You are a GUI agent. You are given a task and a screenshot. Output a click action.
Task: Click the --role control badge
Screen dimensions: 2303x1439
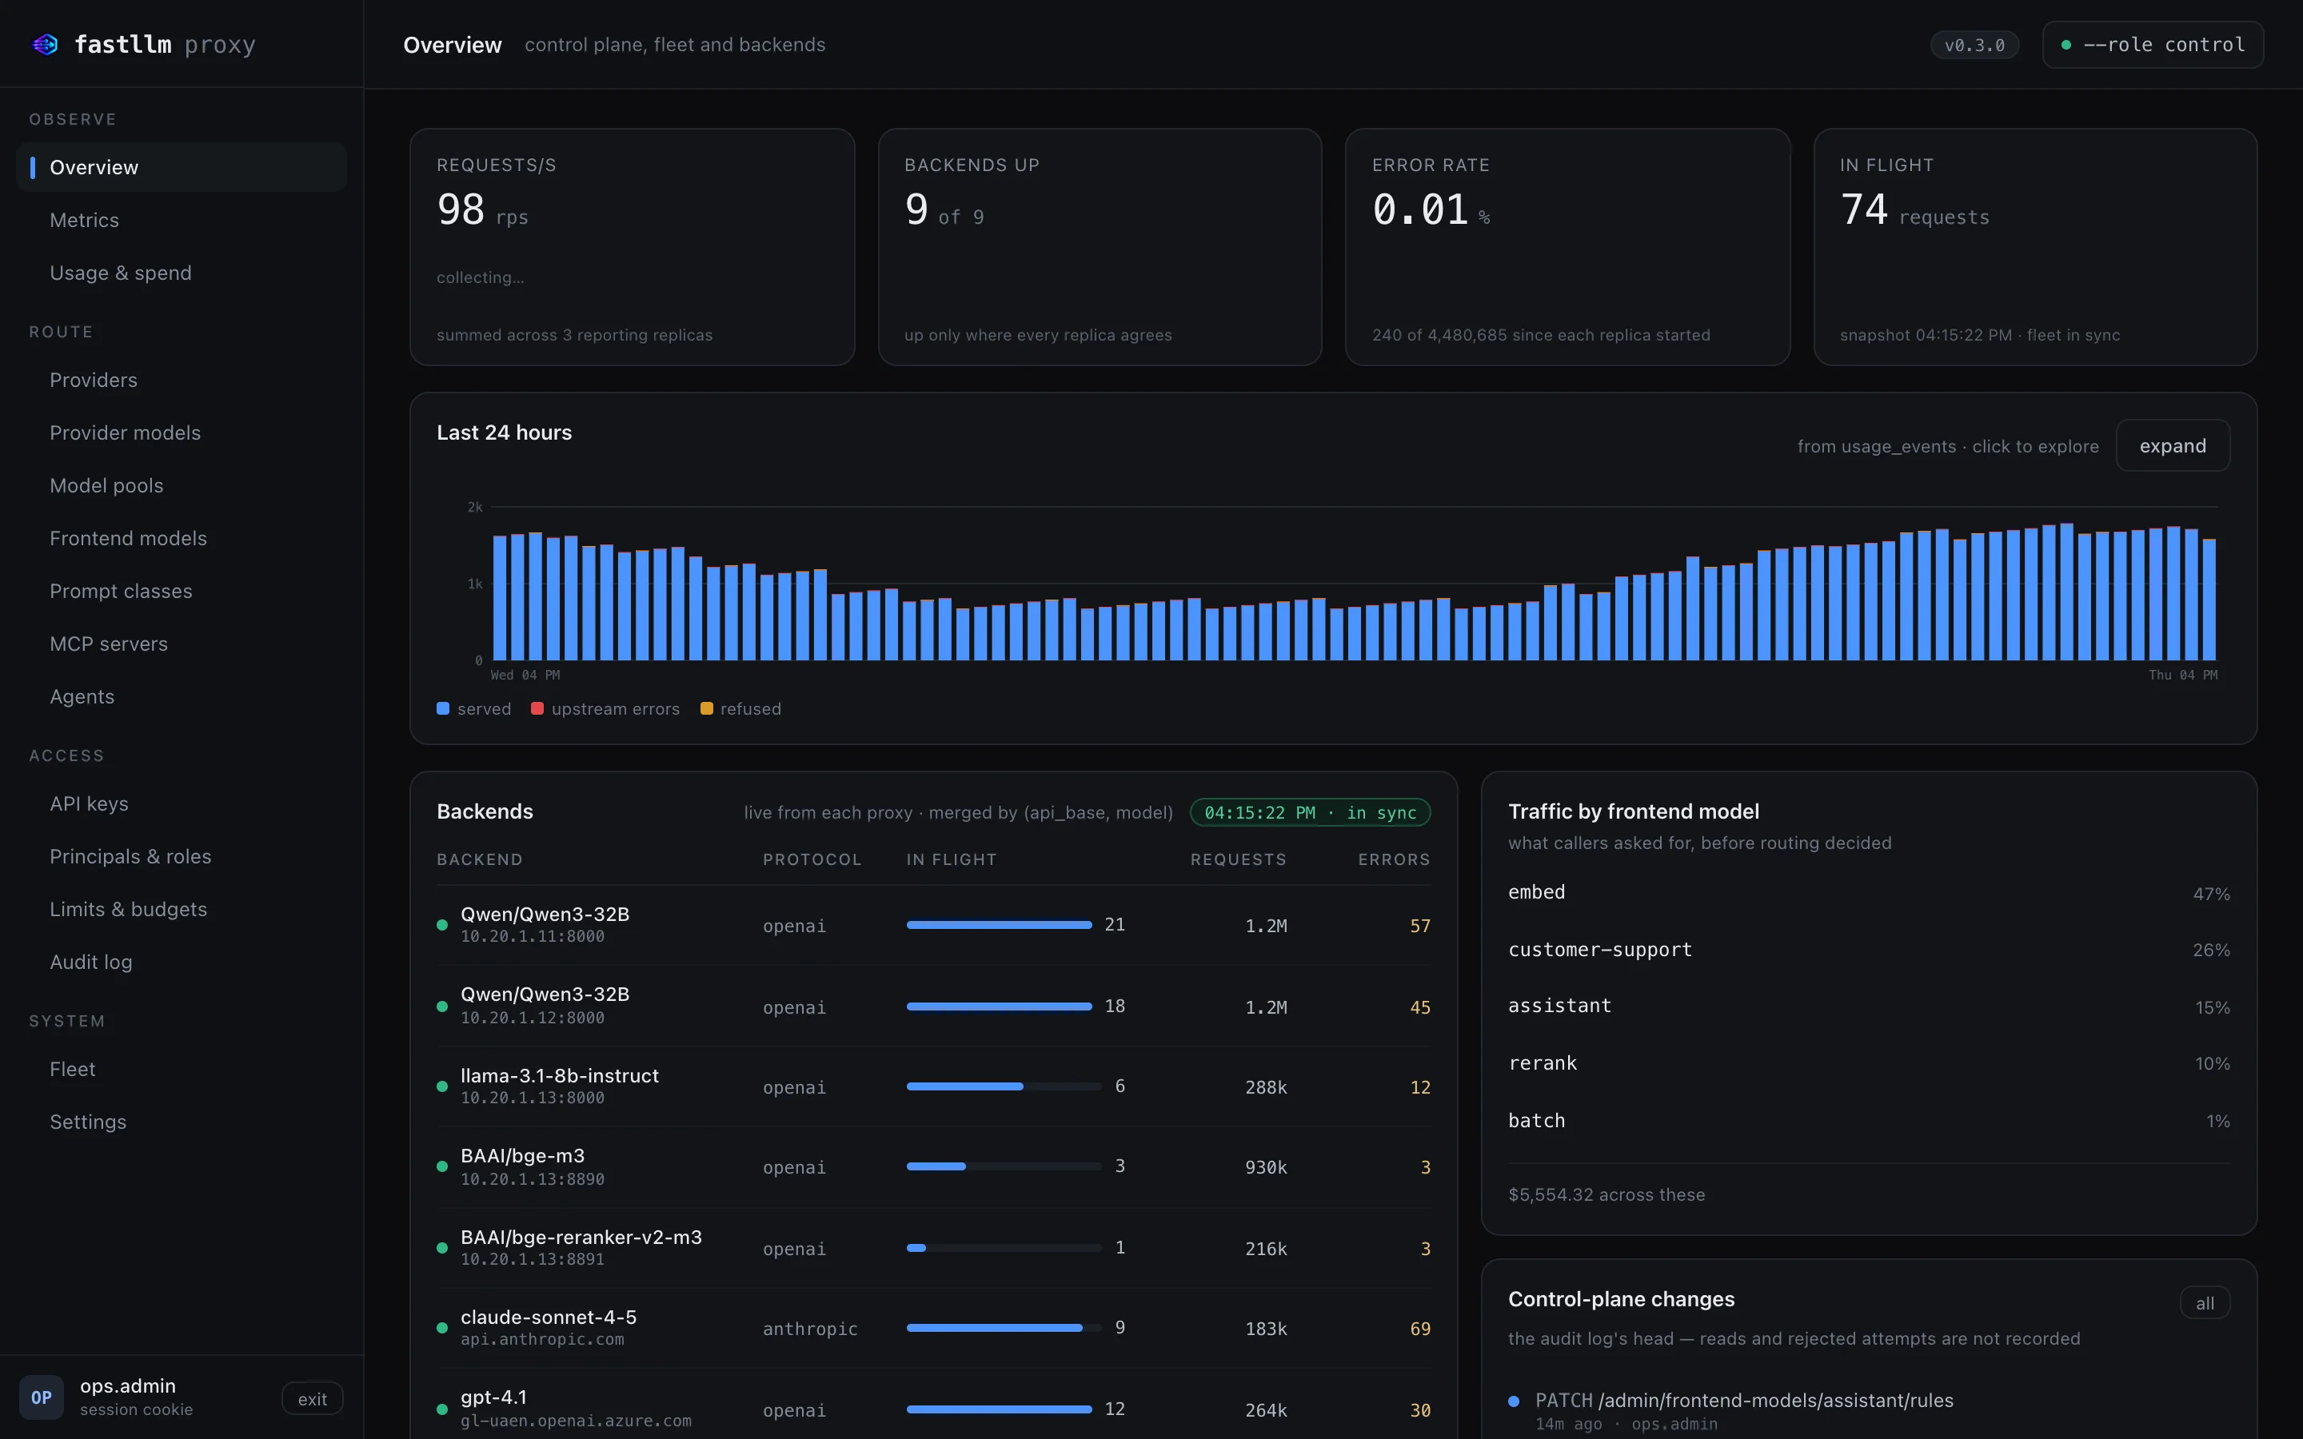click(x=2153, y=45)
